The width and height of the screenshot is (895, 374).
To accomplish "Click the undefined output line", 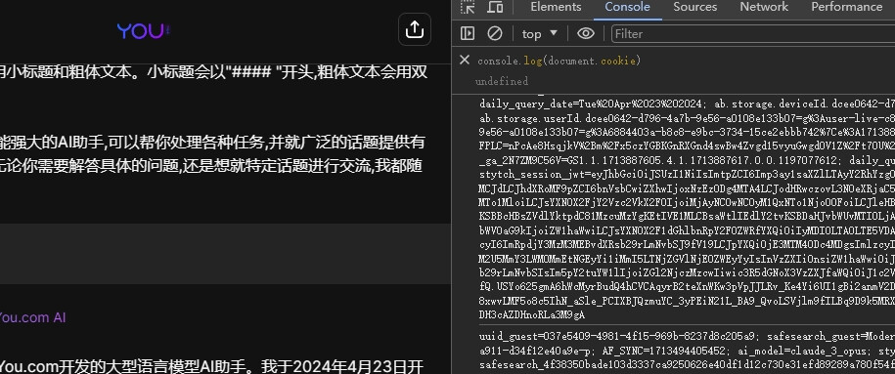I will 502,81.
